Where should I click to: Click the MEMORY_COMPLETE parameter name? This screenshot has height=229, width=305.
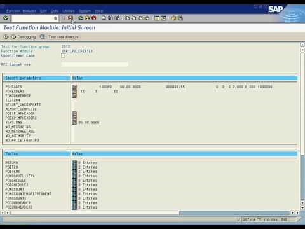click(x=21, y=109)
